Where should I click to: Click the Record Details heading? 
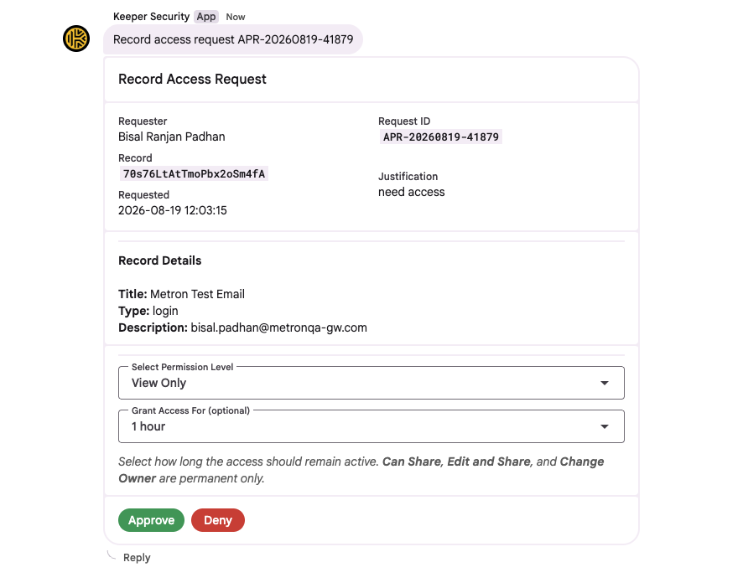(x=159, y=260)
